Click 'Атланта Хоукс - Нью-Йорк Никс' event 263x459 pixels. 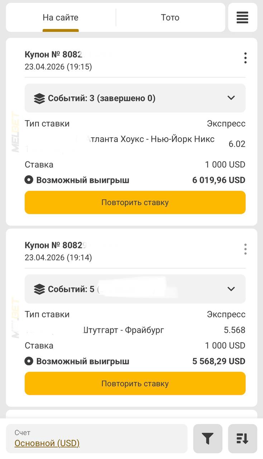(x=150, y=139)
